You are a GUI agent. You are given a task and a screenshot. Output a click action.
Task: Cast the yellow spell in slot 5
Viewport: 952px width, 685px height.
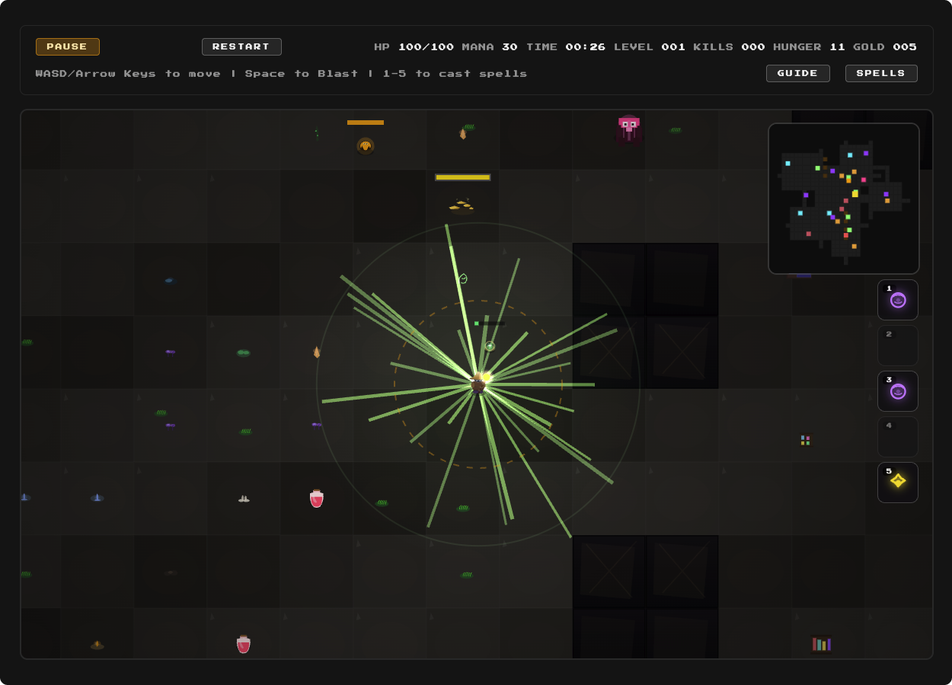tap(898, 483)
